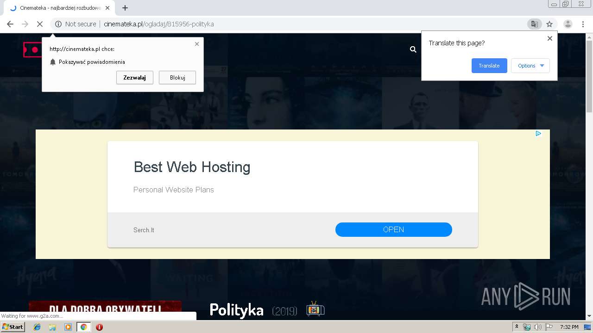Switch to Chrome in the taskbar
The image size is (593, 333).
(x=83, y=327)
